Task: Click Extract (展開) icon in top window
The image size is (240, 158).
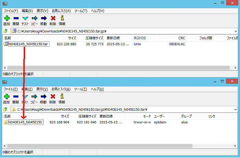Action: (x=15, y=18)
